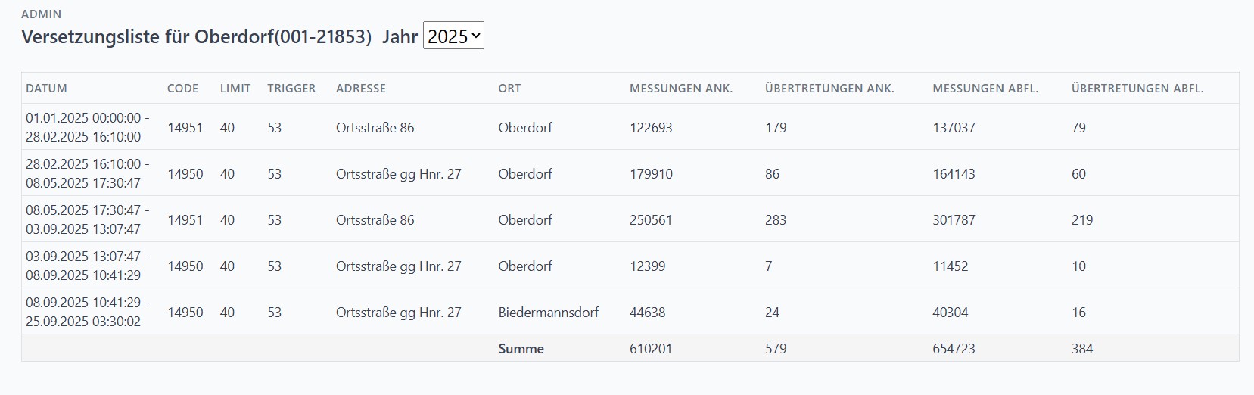The image size is (1254, 395).
Task: Click the MESSUNGEN ABFL. column header
Action: tap(985, 89)
